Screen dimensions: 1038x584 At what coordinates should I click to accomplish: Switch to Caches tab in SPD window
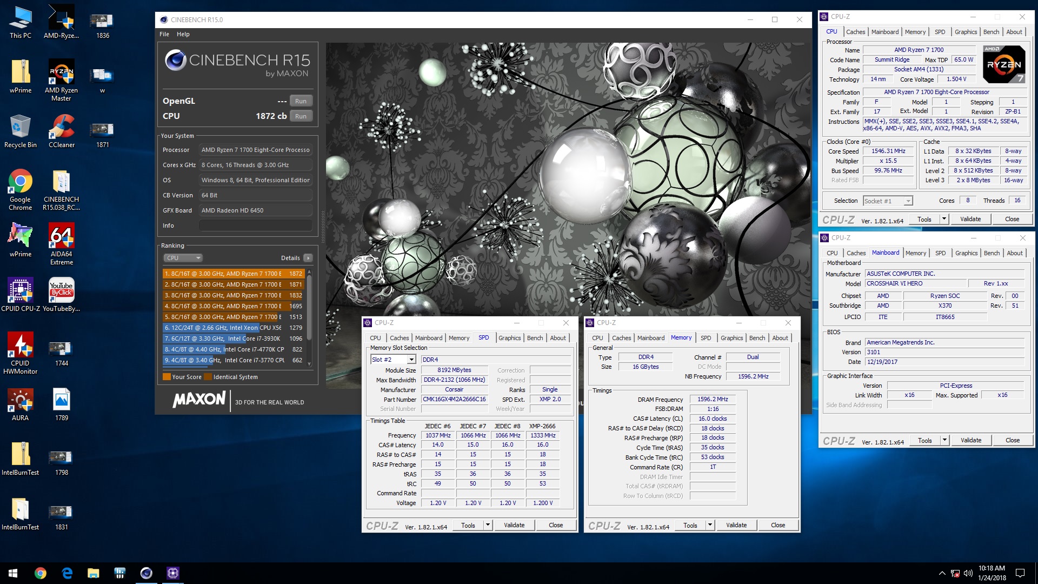click(399, 338)
